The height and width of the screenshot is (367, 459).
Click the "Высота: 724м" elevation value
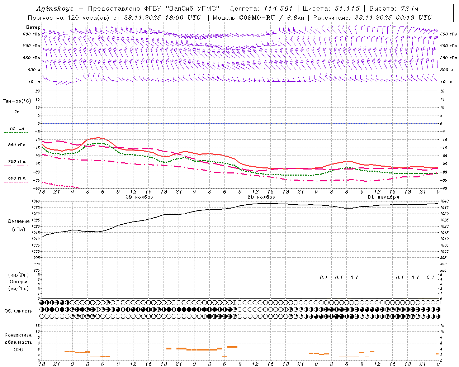click(394, 9)
